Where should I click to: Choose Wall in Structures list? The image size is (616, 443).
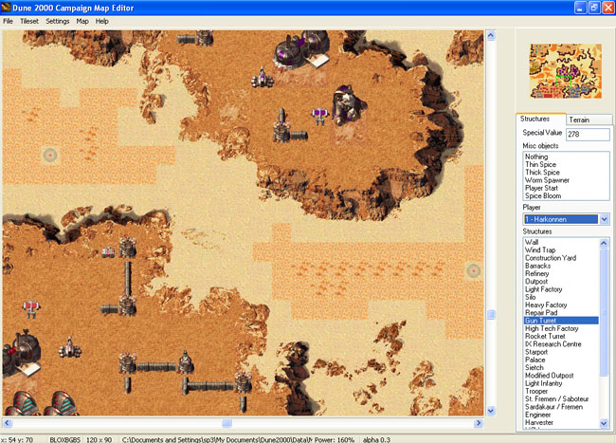click(532, 242)
